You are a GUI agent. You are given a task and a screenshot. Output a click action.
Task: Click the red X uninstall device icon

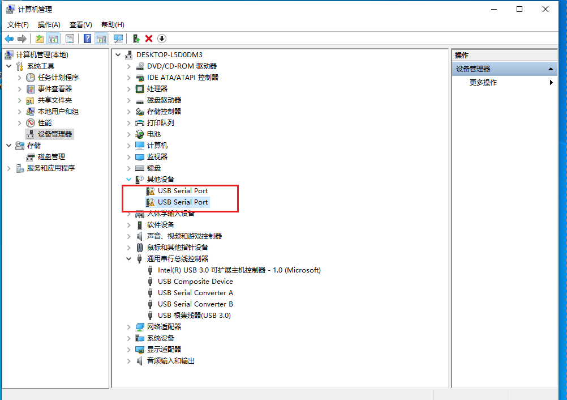[149, 39]
